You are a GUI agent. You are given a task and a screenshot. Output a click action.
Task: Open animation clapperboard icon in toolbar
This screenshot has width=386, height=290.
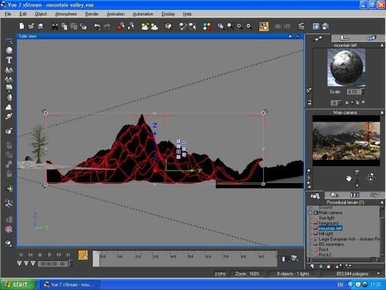pos(302,26)
